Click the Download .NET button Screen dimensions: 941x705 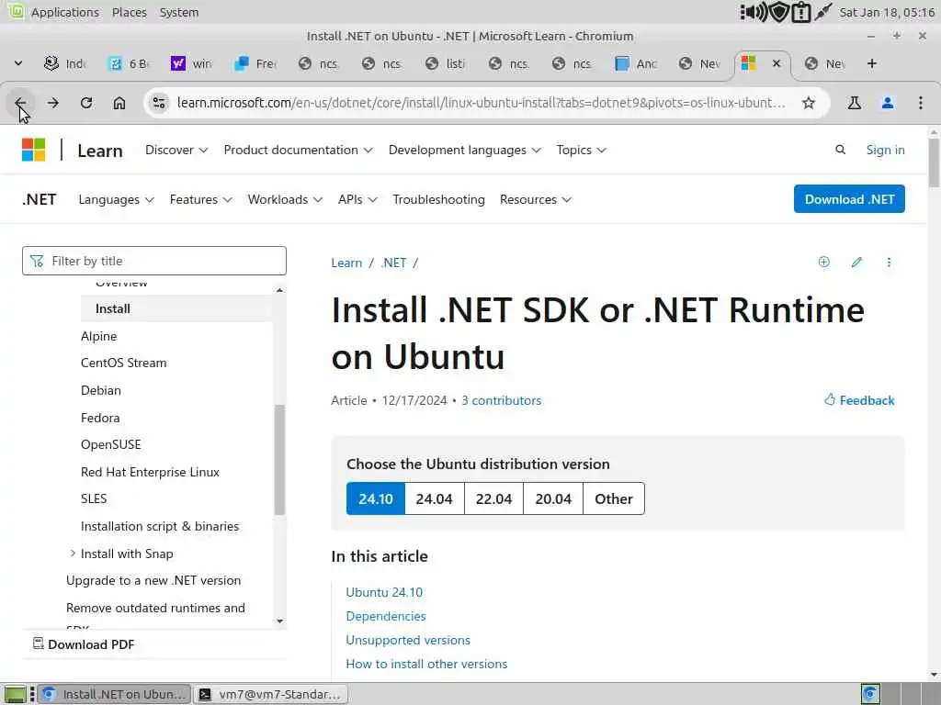tap(849, 199)
